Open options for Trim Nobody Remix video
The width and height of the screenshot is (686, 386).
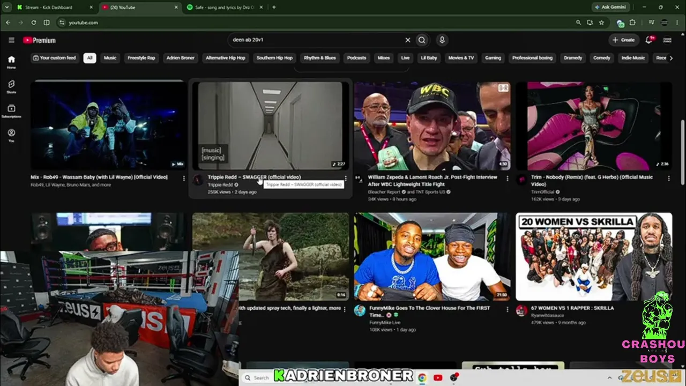(669, 178)
